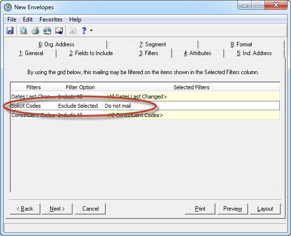
Task: Select the 3: Filters tab
Action: pos(149,53)
